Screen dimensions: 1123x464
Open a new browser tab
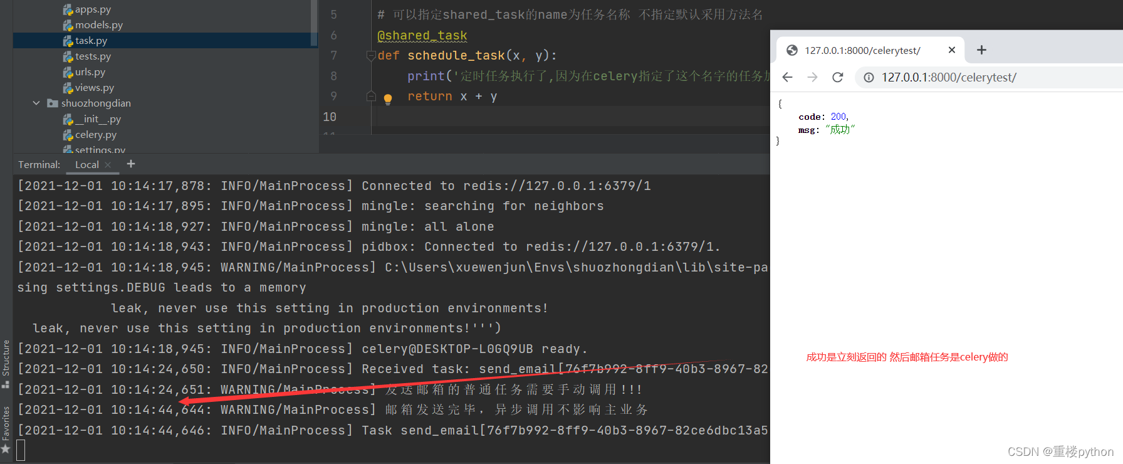pos(981,50)
